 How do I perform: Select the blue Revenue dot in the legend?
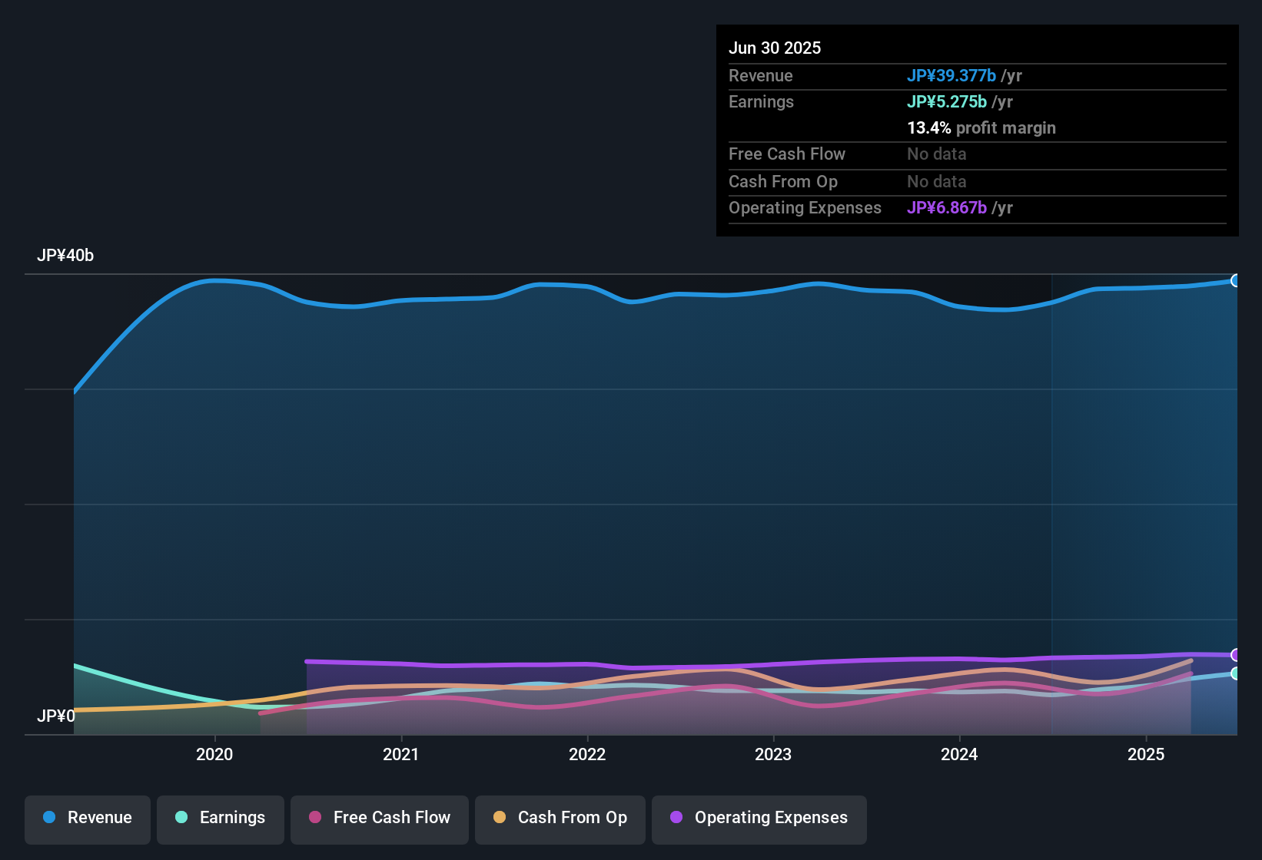pos(48,818)
